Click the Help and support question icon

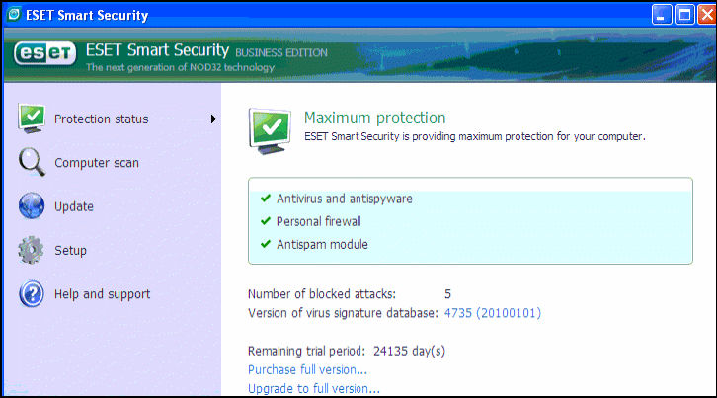33,293
